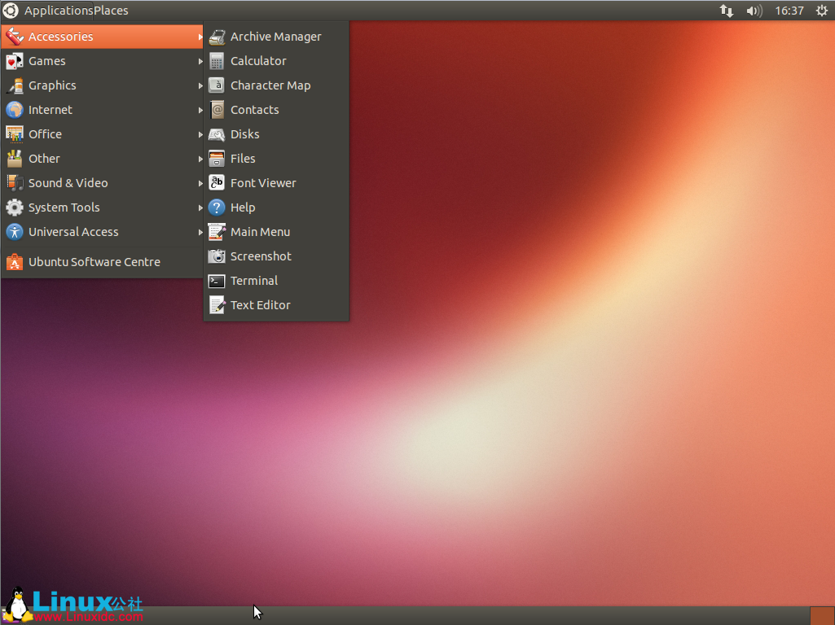Open the Archive Manager icon

pos(217,37)
